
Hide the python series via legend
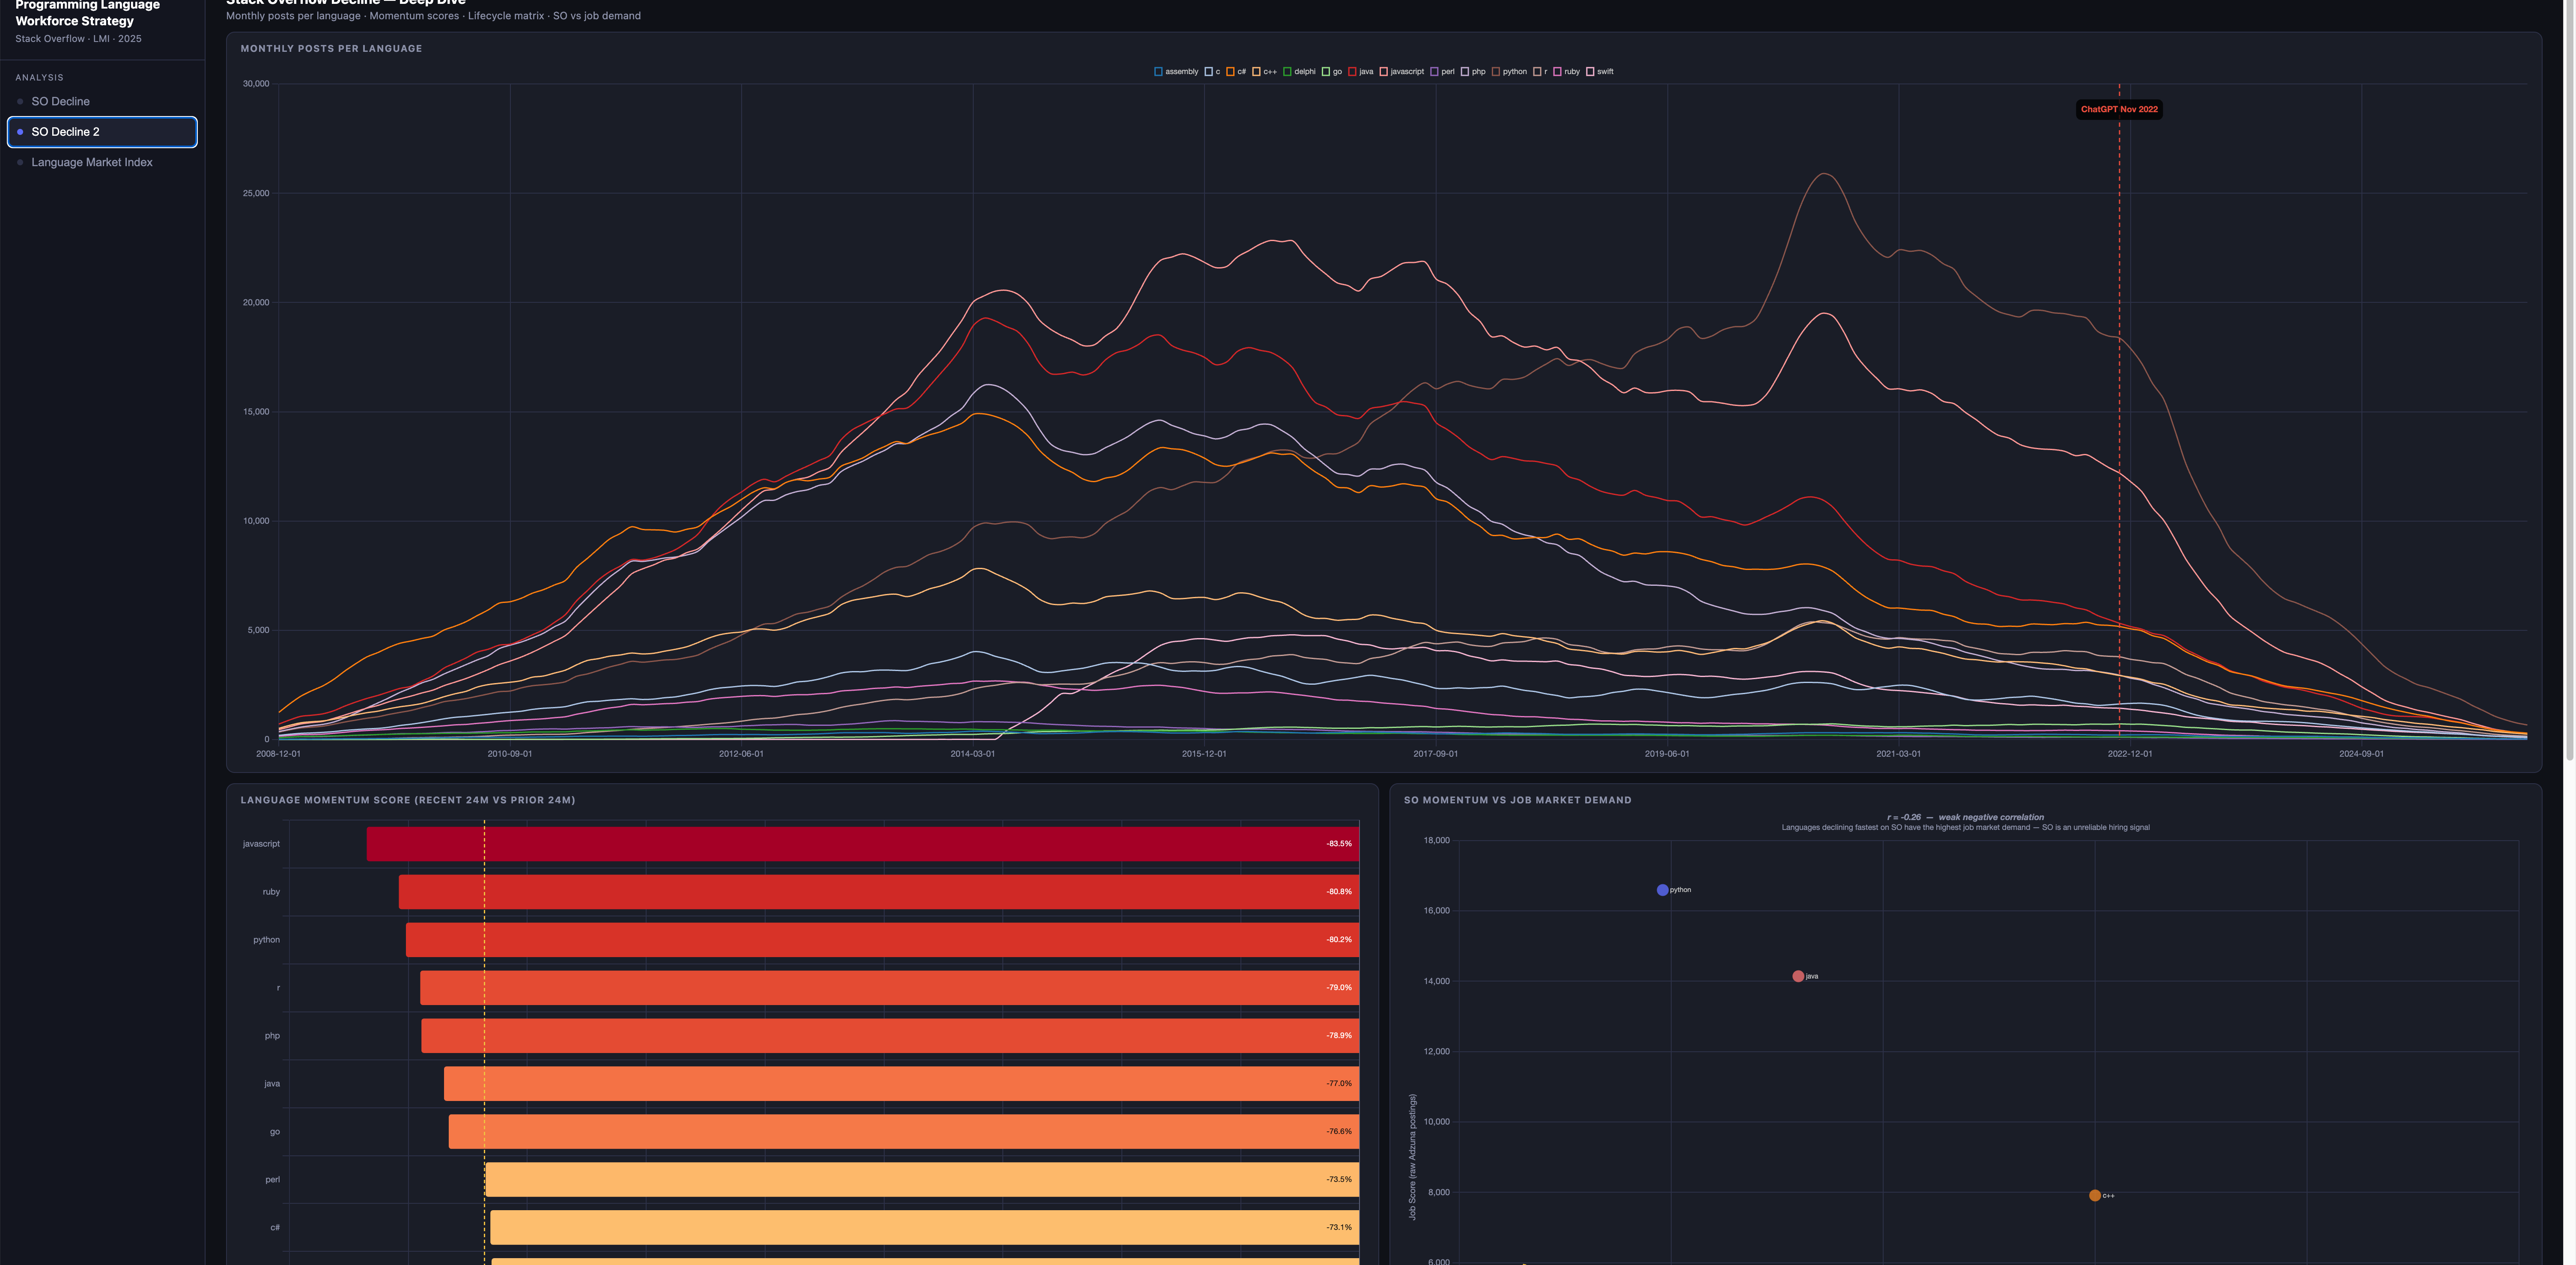(1510, 72)
